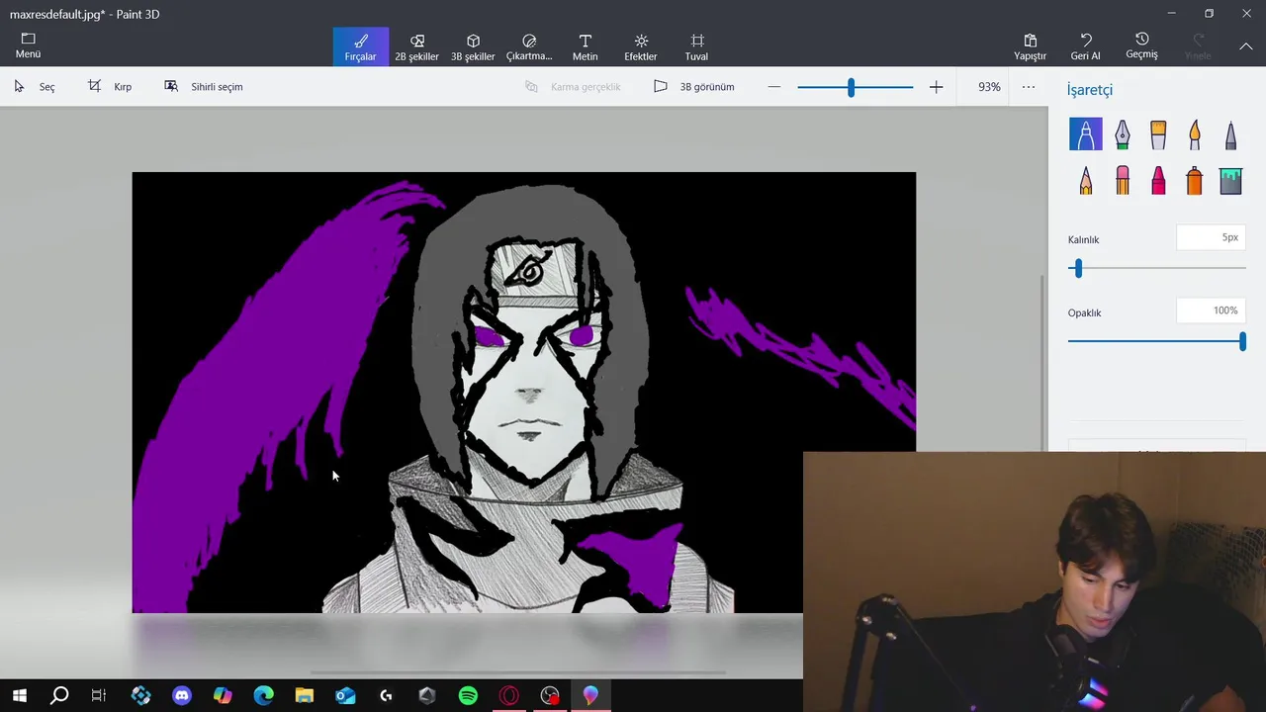This screenshot has height=712, width=1266.
Task: Click the drawing on the canvas
Action: click(x=524, y=393)
